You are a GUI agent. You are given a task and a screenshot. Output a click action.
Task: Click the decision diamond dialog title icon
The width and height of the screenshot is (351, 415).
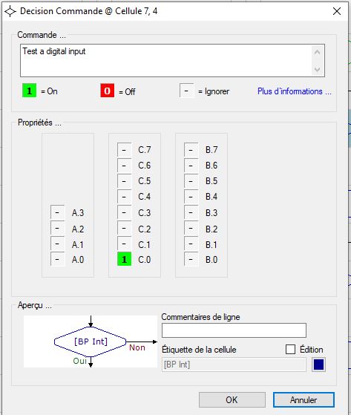[10, 11]
